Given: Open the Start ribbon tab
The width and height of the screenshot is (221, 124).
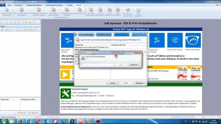Looking at the screenshot, I should click(9, 5).
